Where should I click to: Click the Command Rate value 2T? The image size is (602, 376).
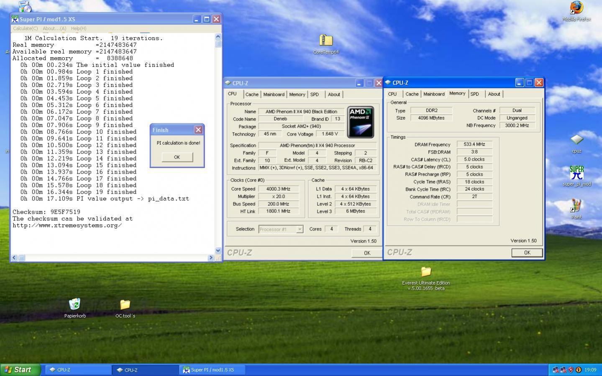click(x=474, y=197)
